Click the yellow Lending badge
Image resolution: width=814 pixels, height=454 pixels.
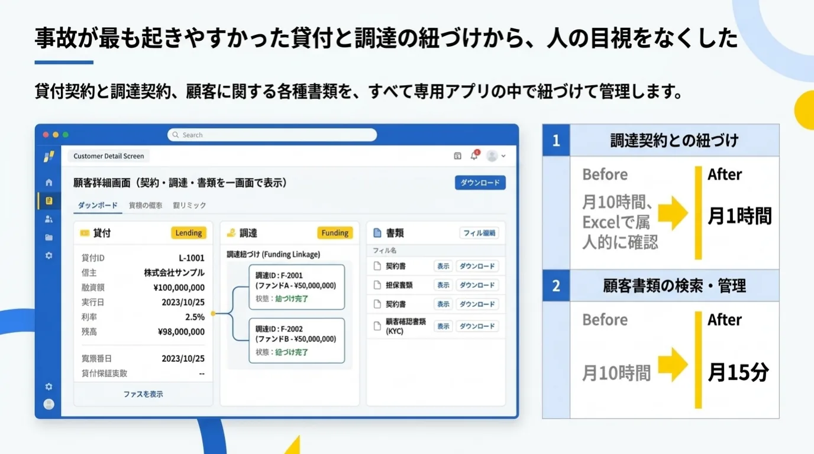pyautogui.click(x=189, y=233)
